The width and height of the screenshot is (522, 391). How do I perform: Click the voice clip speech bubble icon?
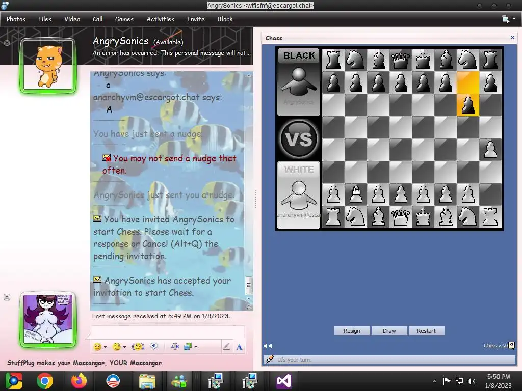coord(154,346)
